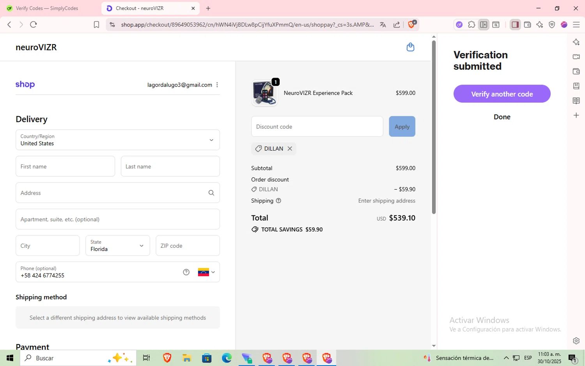Focus the Last name field
The image size is (585, 366).
(x=170, y=166)
